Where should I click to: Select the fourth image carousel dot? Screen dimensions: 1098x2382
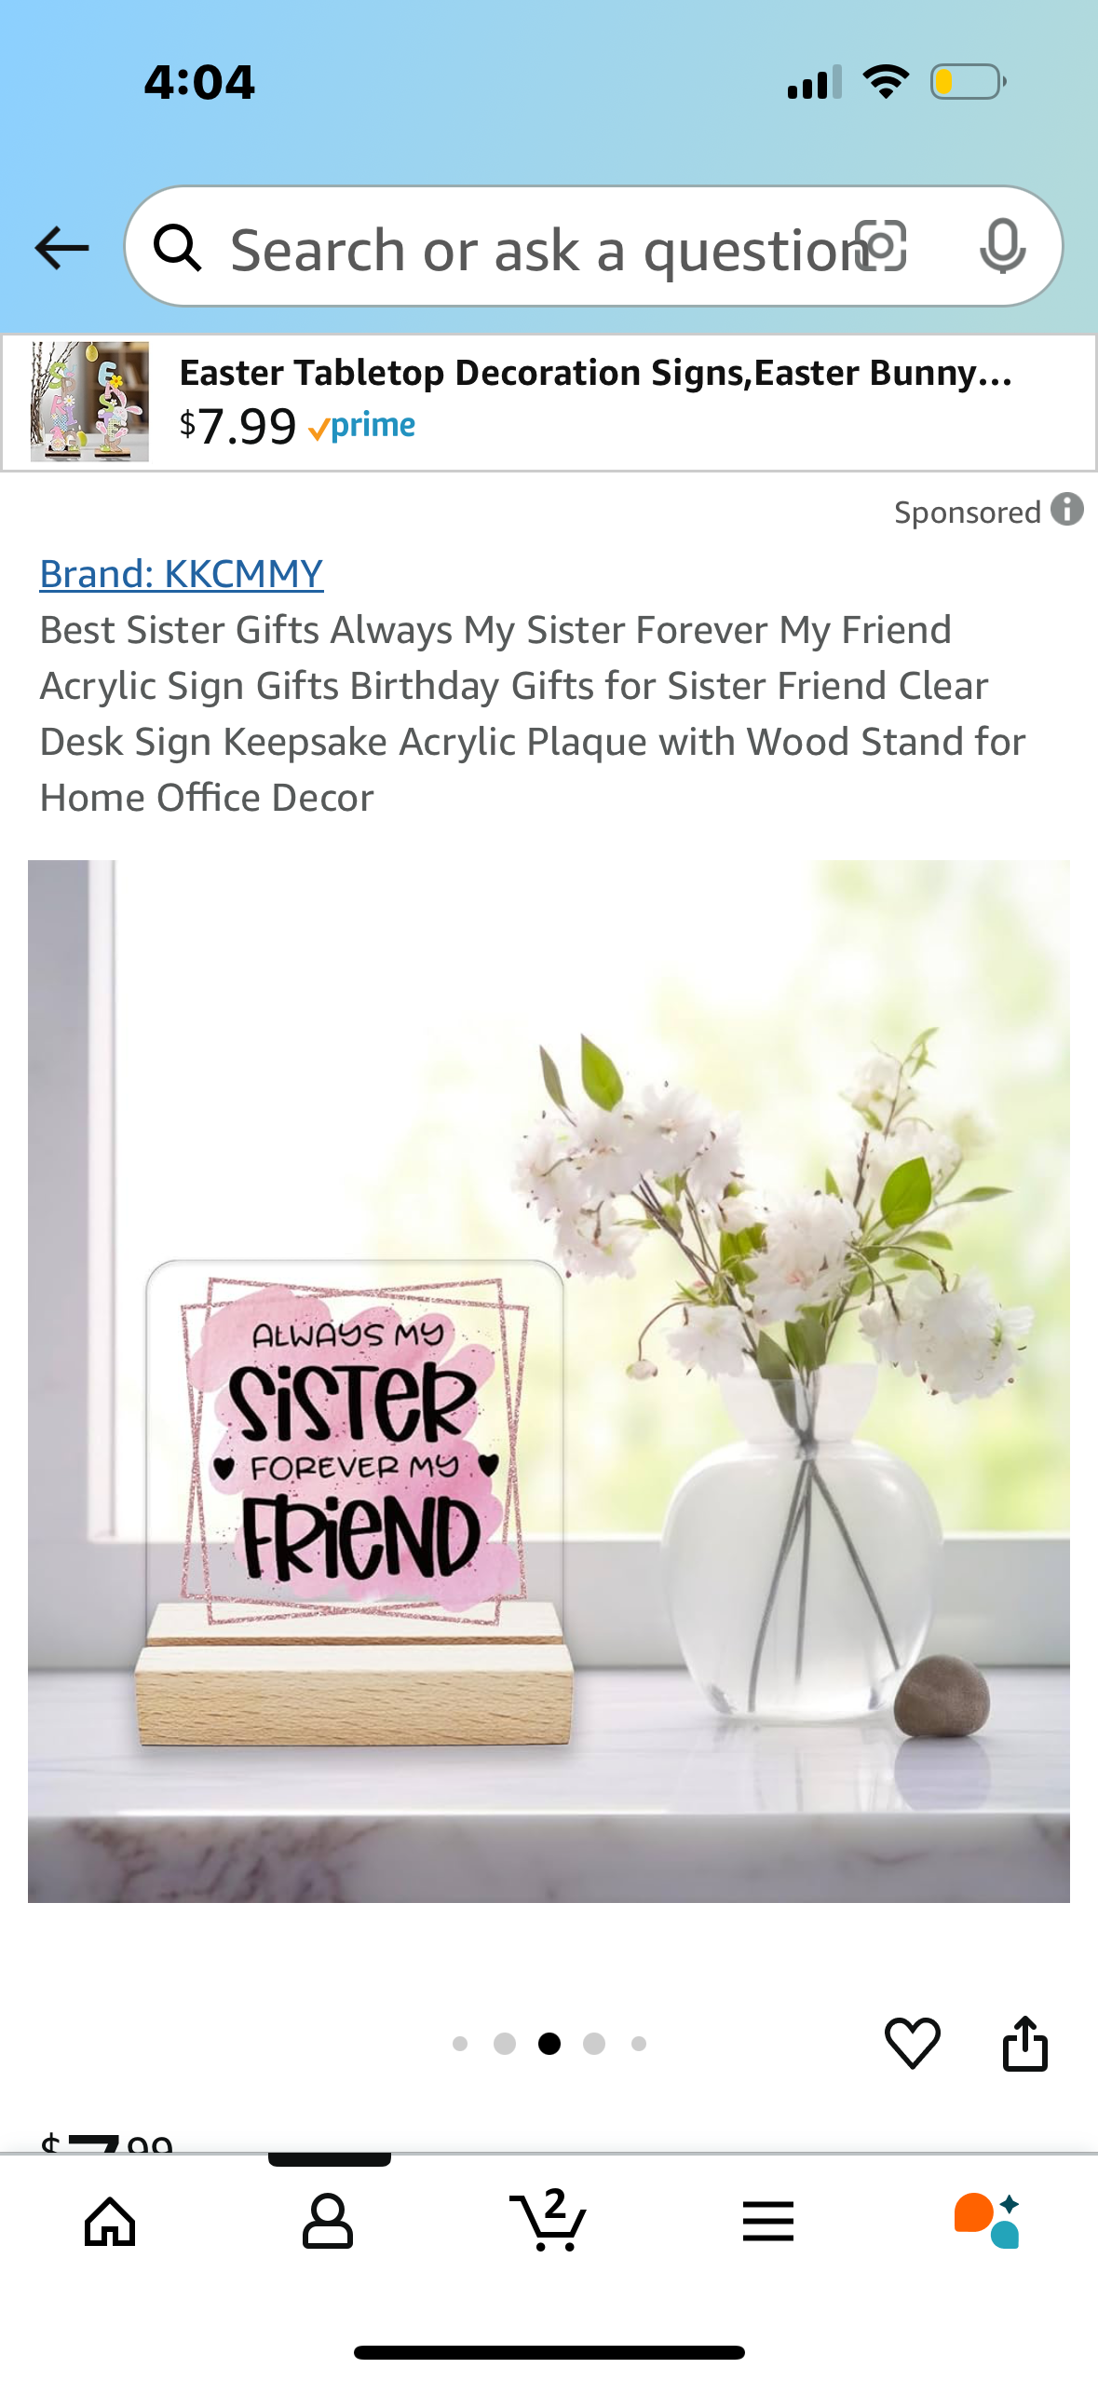pos(594,2044)
